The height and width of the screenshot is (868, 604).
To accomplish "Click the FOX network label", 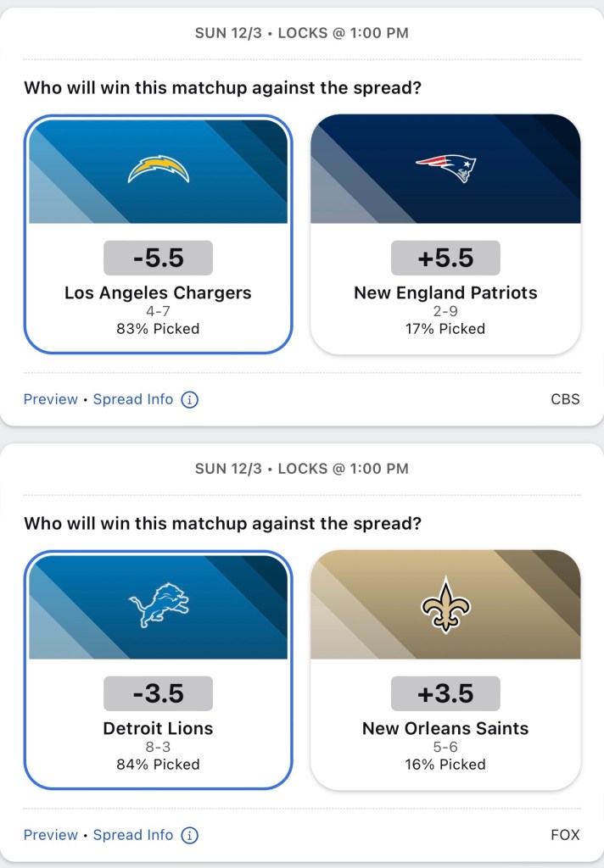I will pos(565,835).
